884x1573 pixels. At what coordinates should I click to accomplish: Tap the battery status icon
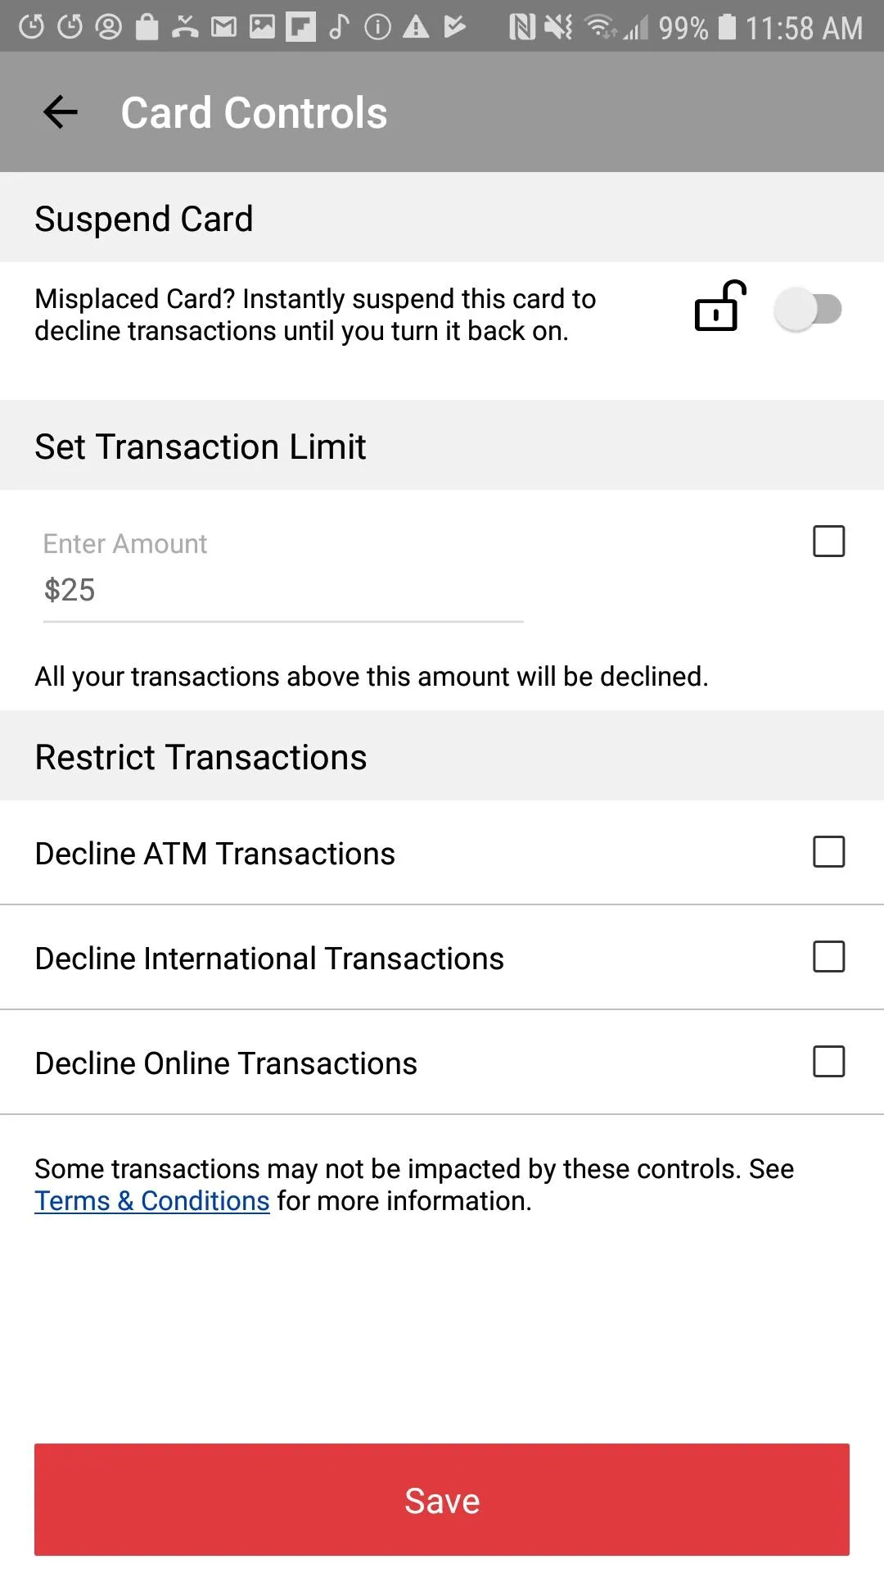pyautogui.click(x=727, y=28)
